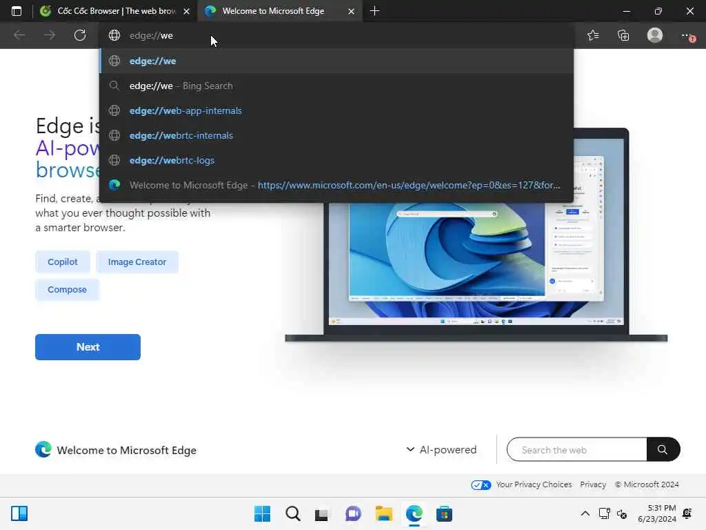Choose edge://we Bing Search suggestion
This screenshot has width=706, height=530.
336,86
